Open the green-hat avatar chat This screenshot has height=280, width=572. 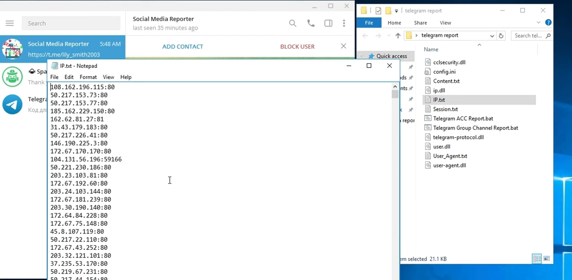pos(12,77)
